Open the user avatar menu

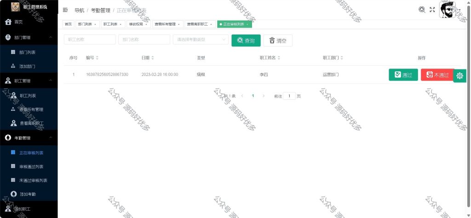(448, 10)
